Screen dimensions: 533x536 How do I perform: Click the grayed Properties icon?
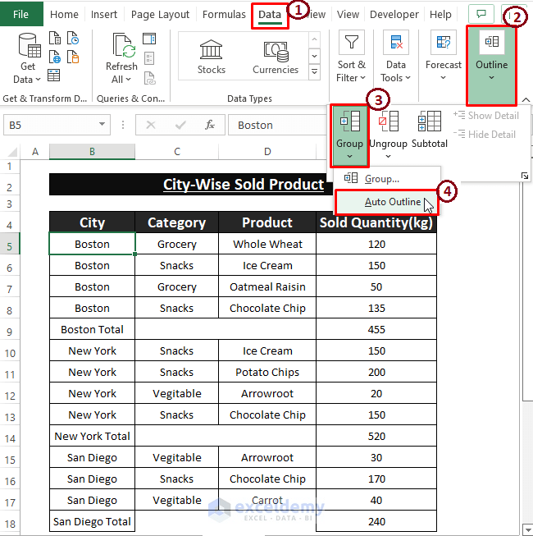point(149,58)
